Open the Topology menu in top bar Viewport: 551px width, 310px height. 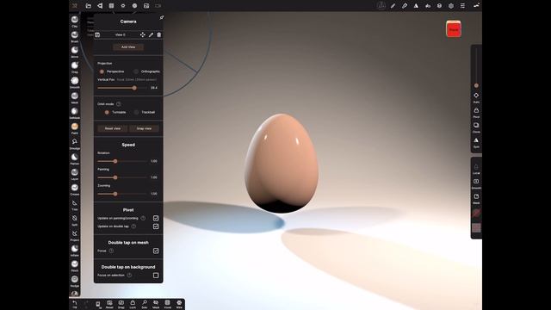click(111, 6)
